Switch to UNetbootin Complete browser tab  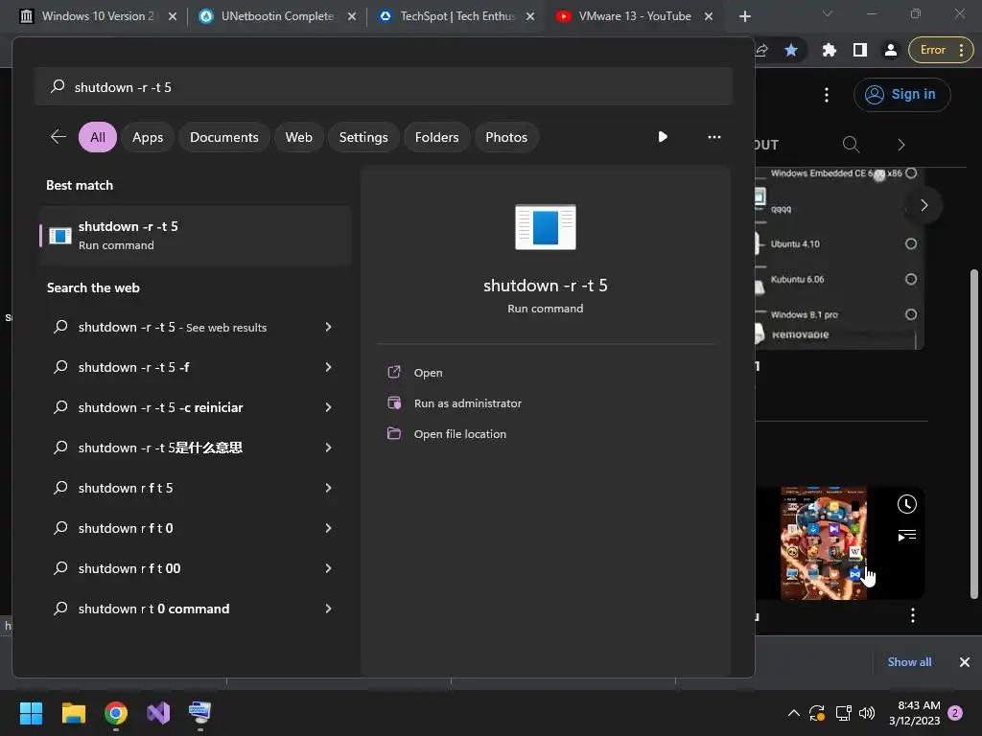pyautogui.click(x=277, y=16)
